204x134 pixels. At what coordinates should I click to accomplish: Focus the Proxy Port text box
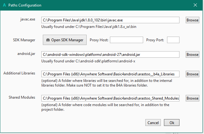(173, 40)
